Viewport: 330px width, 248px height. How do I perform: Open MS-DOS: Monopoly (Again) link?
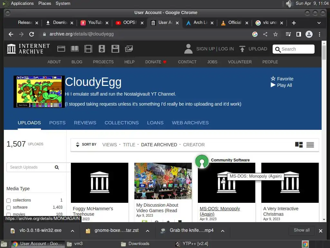(x=220, y=211)
